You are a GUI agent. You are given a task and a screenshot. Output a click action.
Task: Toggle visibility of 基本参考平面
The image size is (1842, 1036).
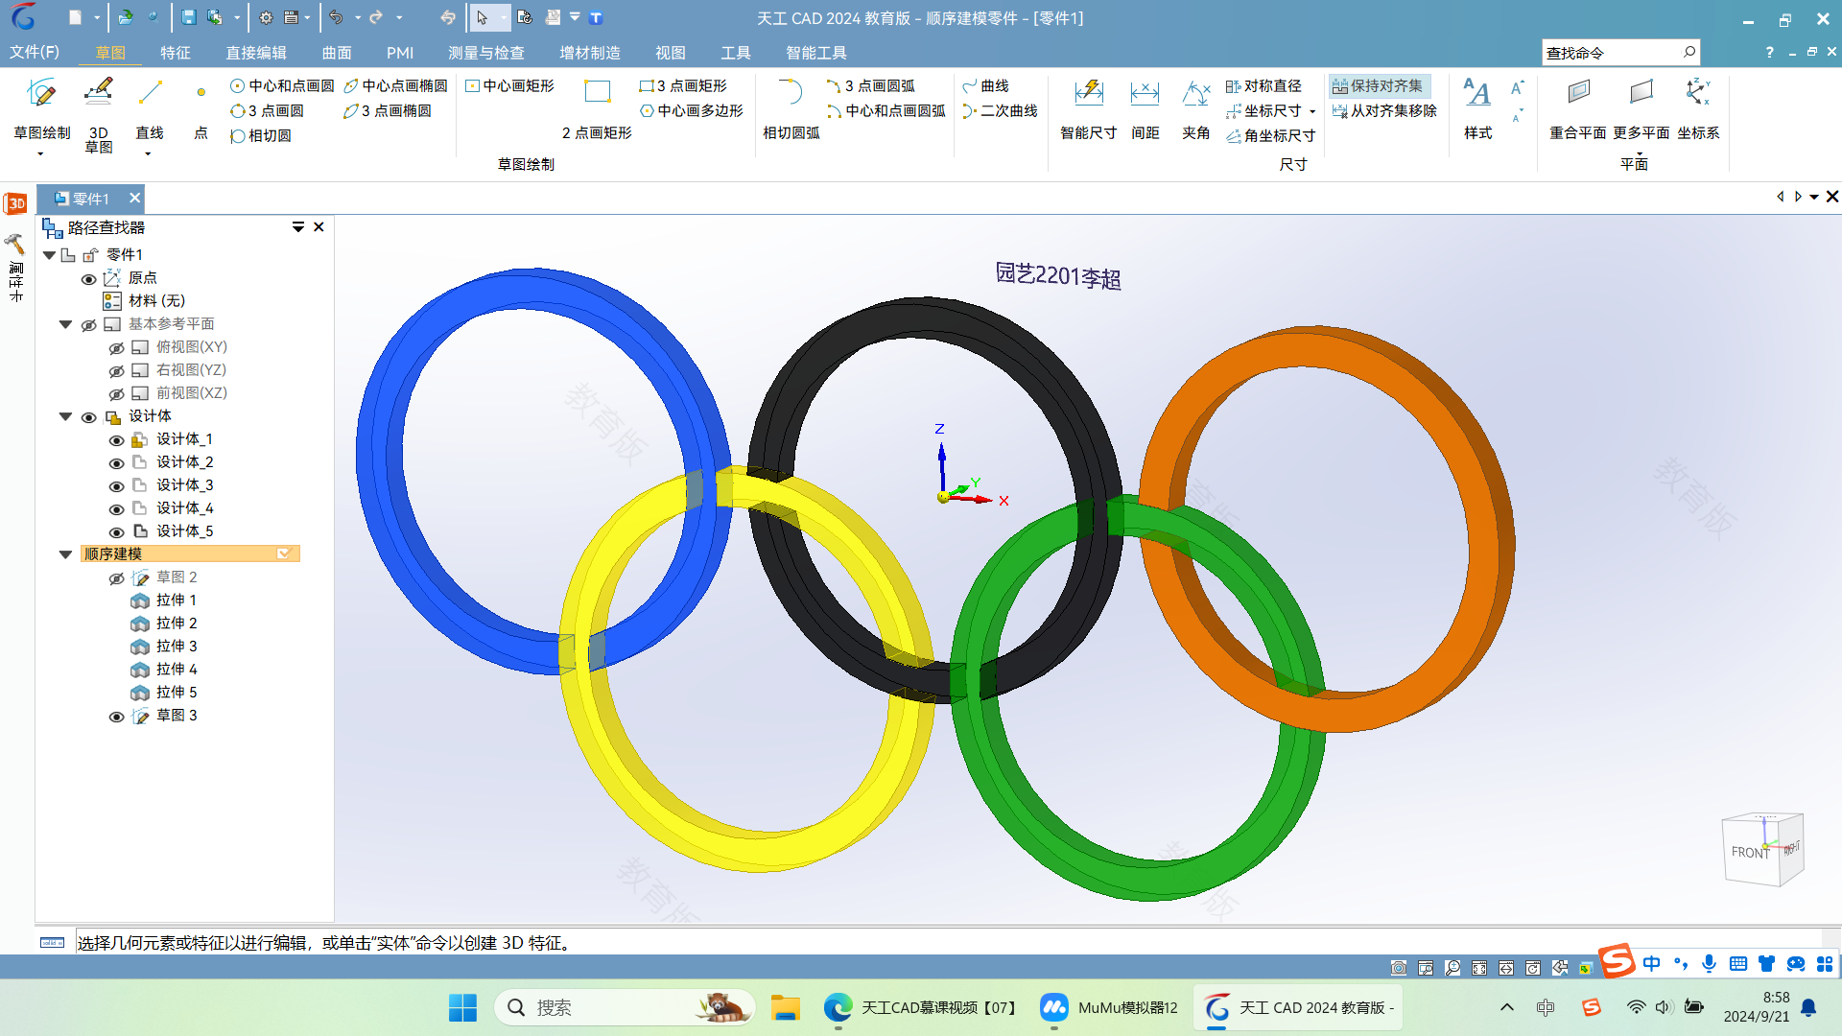click(88, 325)
